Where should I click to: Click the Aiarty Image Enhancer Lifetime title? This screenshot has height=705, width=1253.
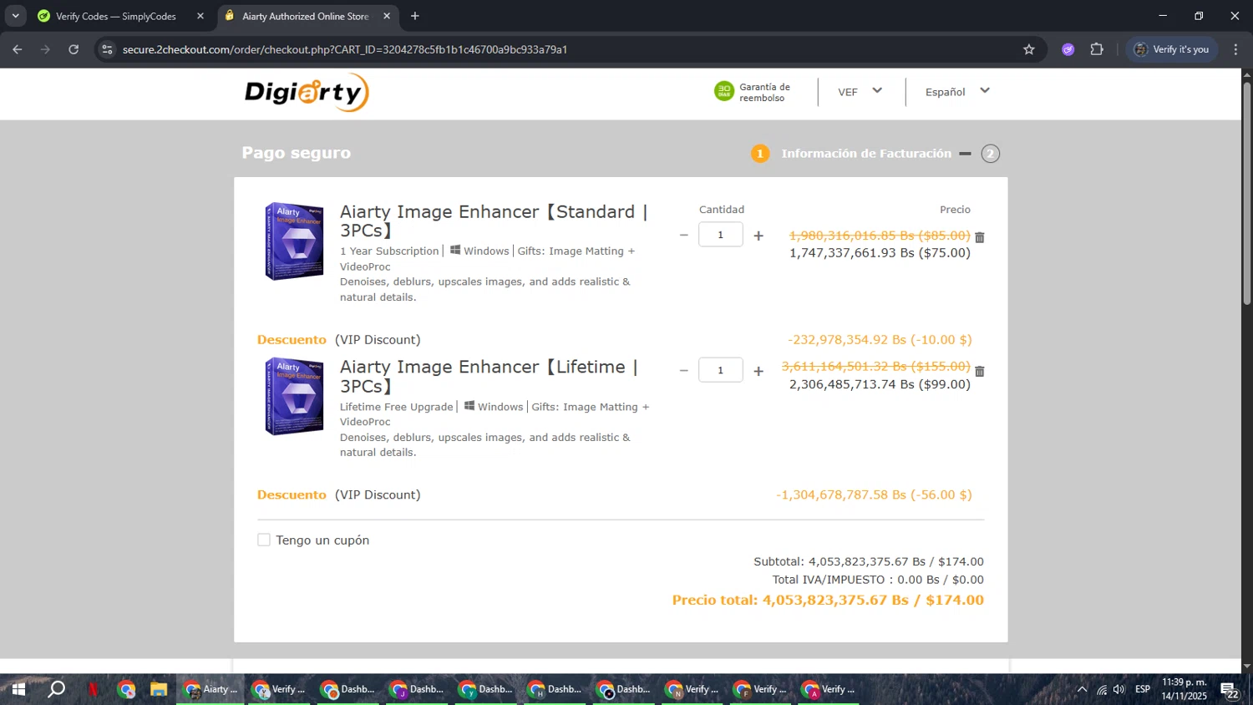[x=489, y=377]
